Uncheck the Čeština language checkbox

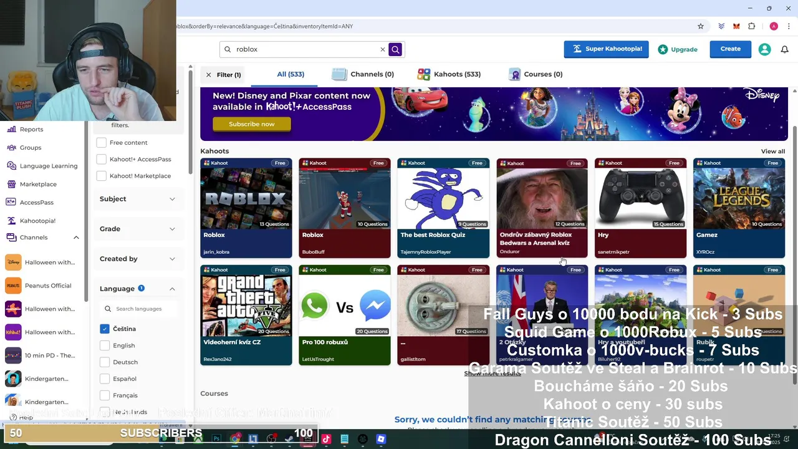(105, 329)
